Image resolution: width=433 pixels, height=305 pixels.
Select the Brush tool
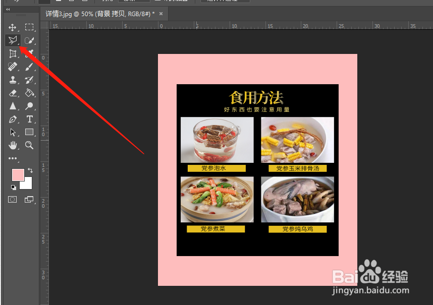tap(29, 67)
